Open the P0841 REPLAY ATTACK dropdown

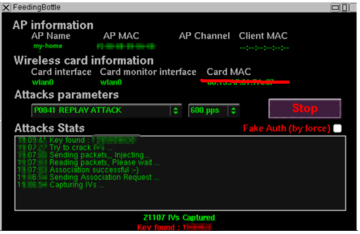[107, 110]
